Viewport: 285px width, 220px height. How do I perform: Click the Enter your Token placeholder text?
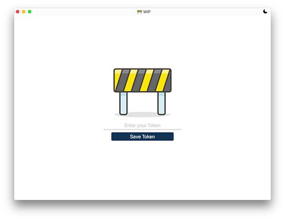coord(142,125)
